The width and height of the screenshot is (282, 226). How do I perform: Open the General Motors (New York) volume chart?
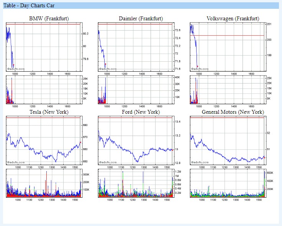[x=228, y=183]
